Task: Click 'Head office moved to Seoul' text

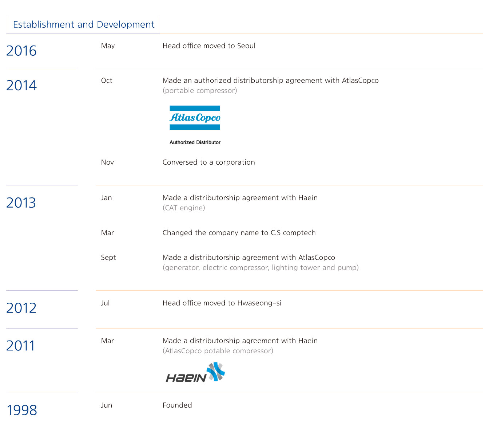Action: (209, 46)
